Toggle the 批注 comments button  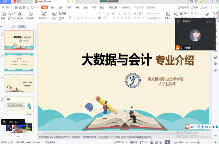[144, 142]
